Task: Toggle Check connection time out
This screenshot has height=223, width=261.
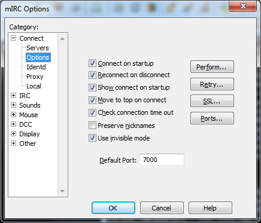Action: [x=92, y=112]
